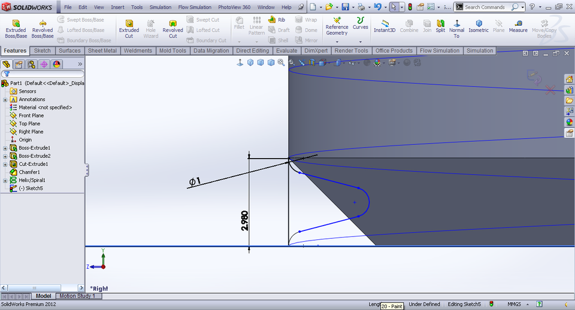Click the feature tree horizontal scrollbar
The width and height of the screenshot is (575, 310).
pos(43,288)
